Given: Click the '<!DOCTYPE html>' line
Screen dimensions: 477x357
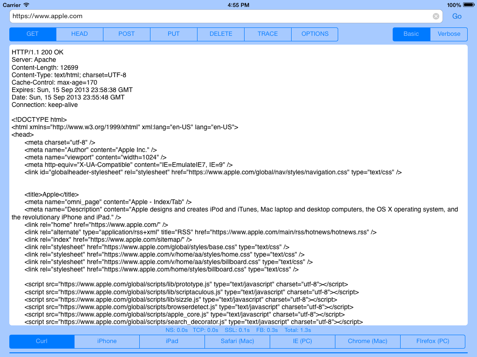Looking at the screenshot, I should tap(39, 119).
